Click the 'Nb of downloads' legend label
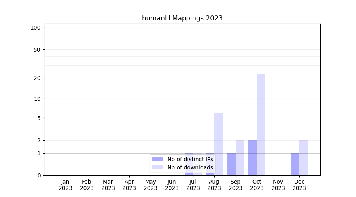Screen dimensions: 356x197 pos(190,167)
